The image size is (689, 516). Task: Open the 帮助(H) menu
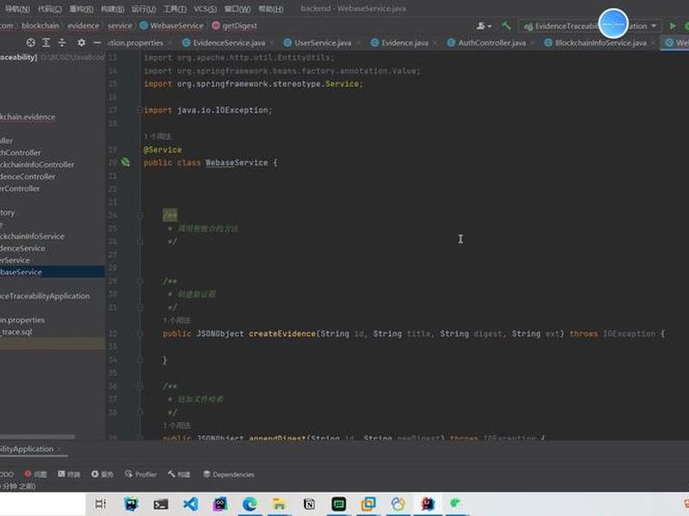270,9
